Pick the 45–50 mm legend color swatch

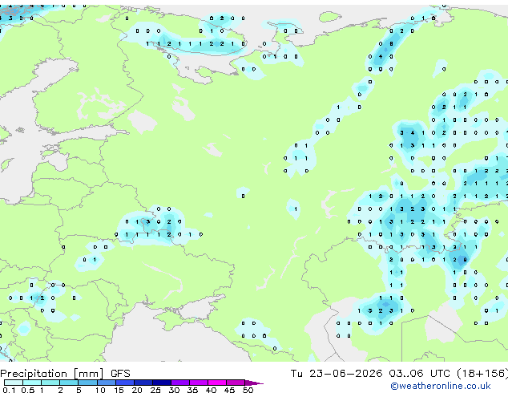[x=236, y=383]
